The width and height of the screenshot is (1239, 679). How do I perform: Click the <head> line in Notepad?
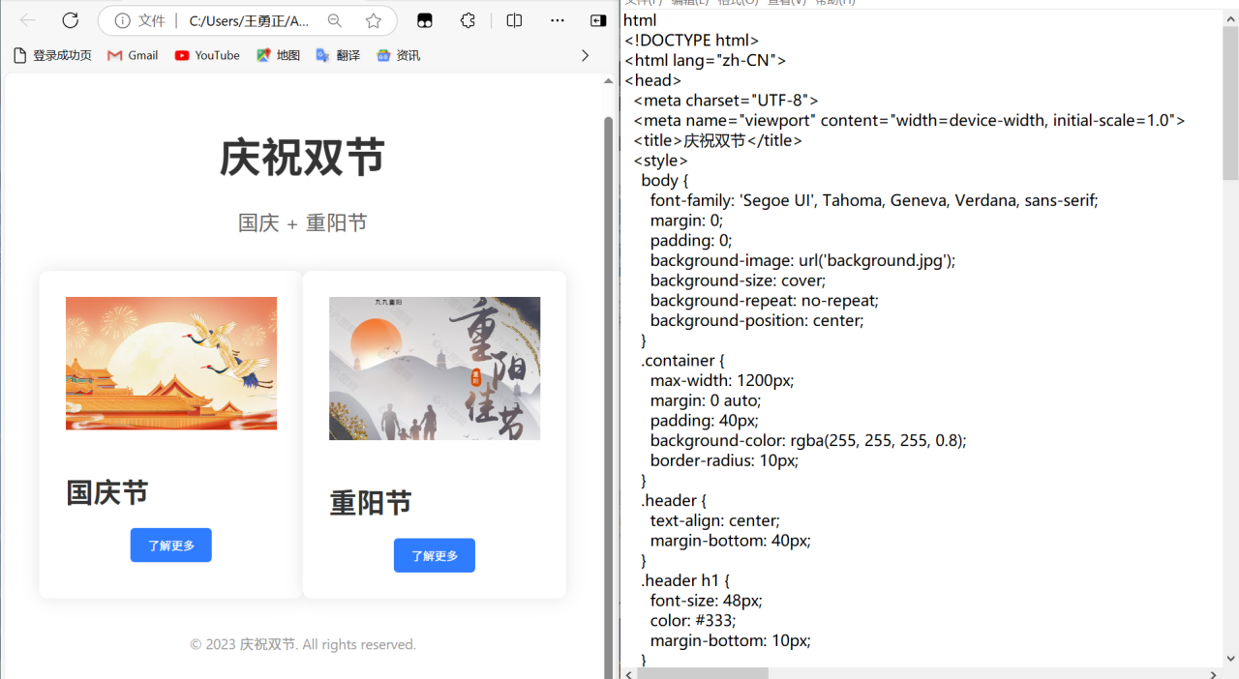point(652,80)
